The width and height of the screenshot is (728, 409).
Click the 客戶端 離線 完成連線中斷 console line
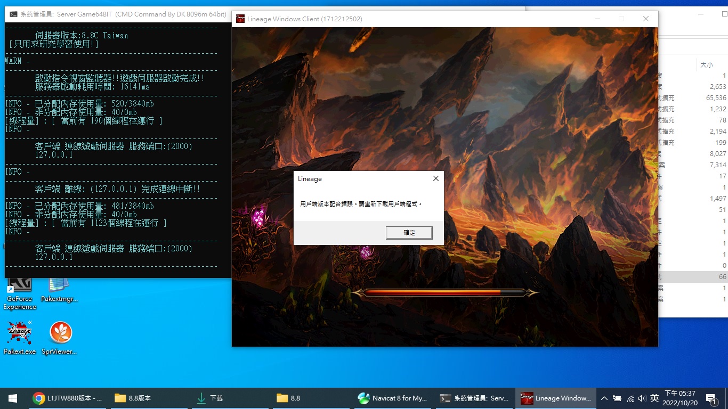coord(118,189)
